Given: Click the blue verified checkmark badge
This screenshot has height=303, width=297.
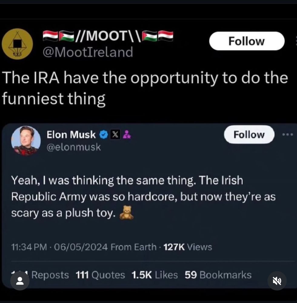Looking at the screenshot, I should 104,135.
